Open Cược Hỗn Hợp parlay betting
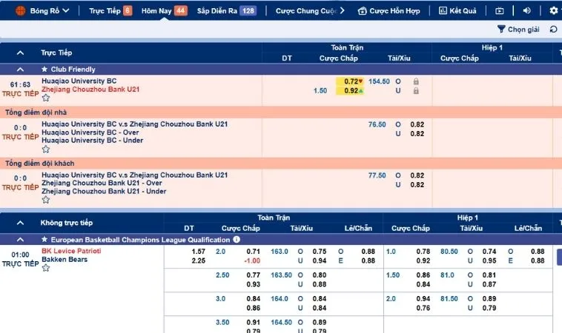The height and width of the screenshot is (333, 562). pyautogui.click(x=389, y=11)
